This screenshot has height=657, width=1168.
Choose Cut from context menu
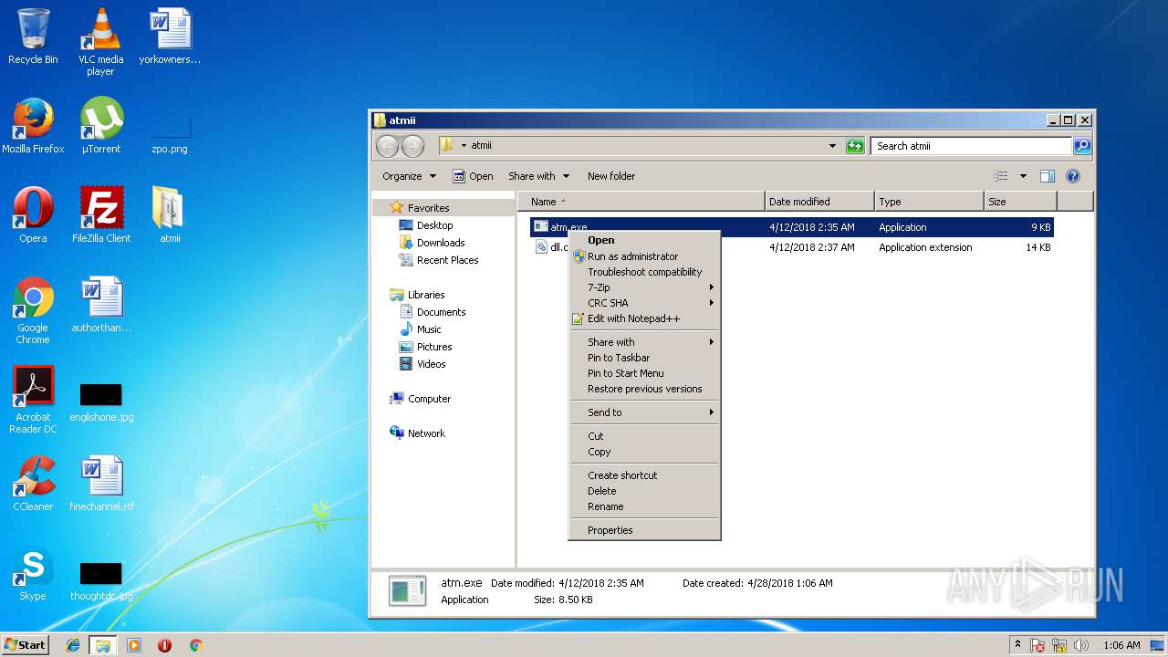pos(644,436)
